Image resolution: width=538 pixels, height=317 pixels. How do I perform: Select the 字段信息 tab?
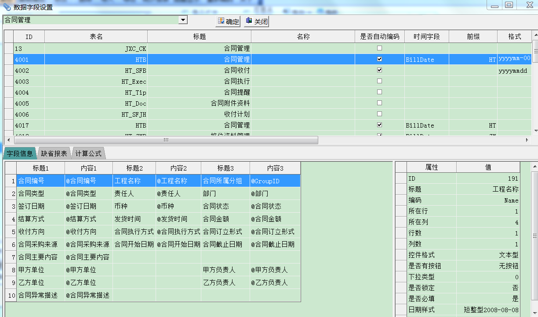(x=20, y=153)
